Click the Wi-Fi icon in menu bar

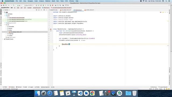pyautogui.click(x=144, y=1)
